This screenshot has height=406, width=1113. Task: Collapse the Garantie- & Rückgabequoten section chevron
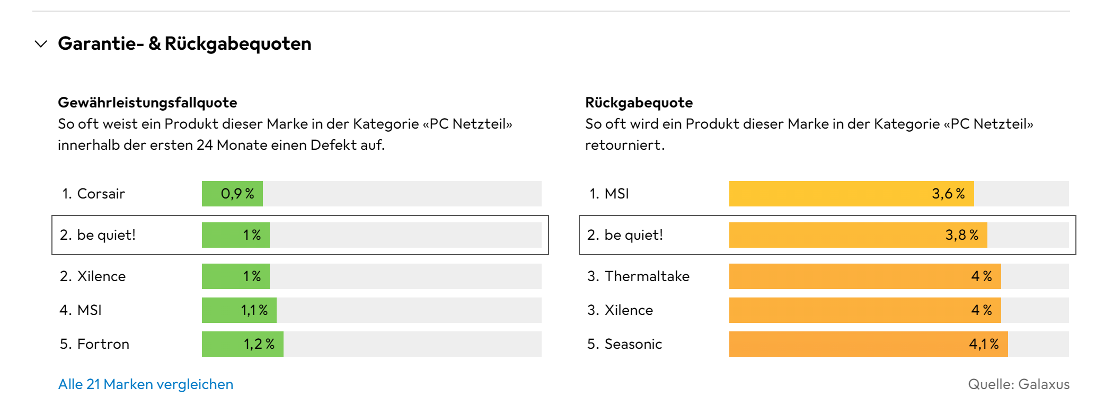(41, 44)
